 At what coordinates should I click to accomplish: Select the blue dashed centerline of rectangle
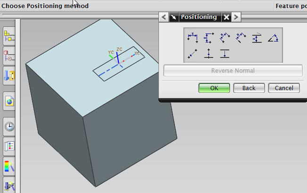[x=108, y=70]
